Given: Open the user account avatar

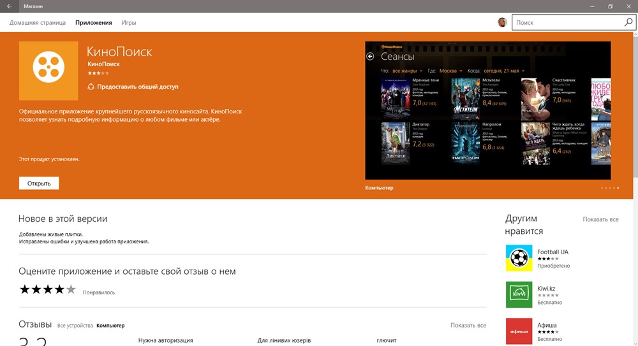Looking at the screenshot, I should [x=502, y=22].
